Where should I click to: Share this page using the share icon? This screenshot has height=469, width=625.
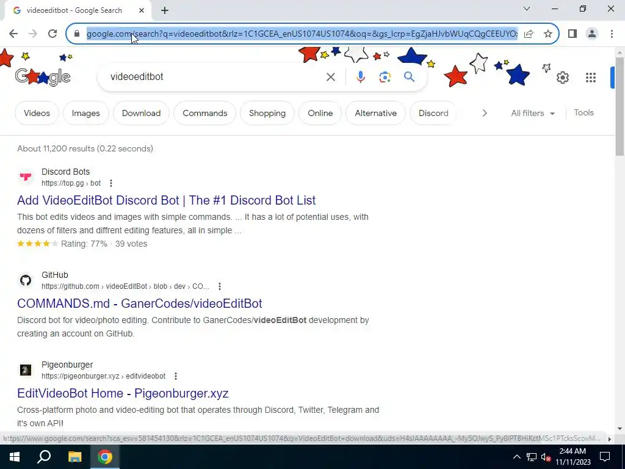529,34
